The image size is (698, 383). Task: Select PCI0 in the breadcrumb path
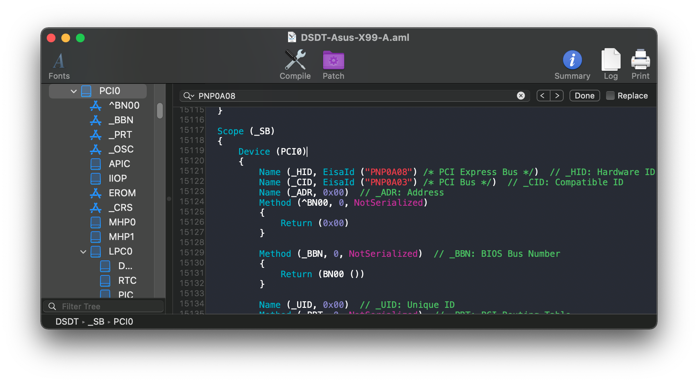(123, 321)
